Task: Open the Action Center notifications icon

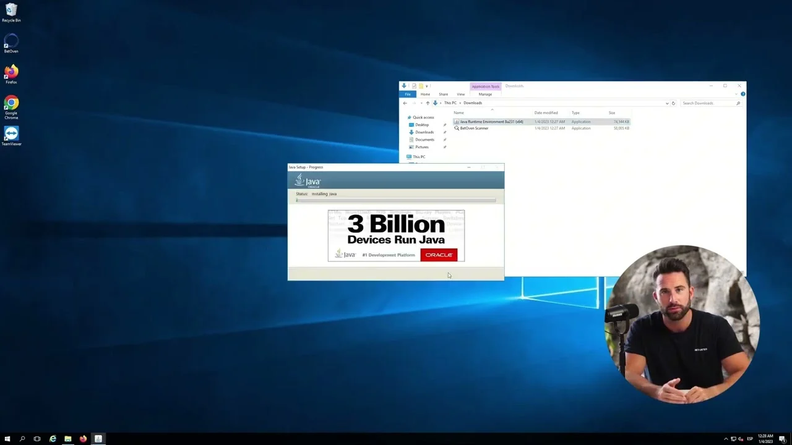Action: (782, 439)
